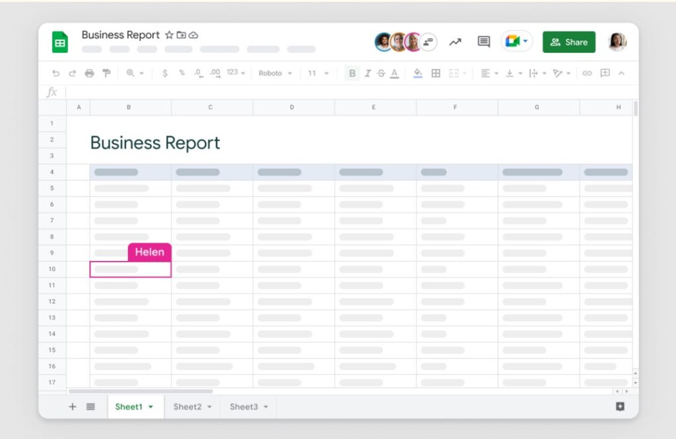Open the zoom level dropdown
This screenshot has height=439, width=676.
point(135,73)
